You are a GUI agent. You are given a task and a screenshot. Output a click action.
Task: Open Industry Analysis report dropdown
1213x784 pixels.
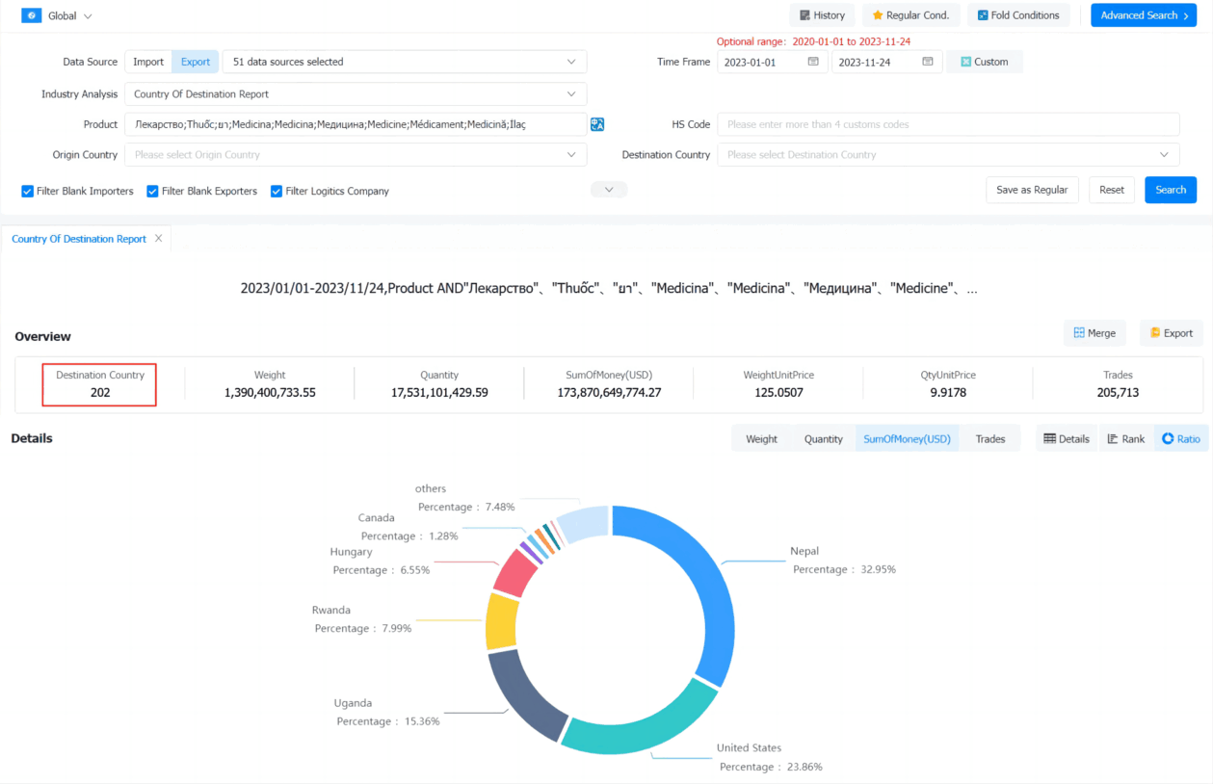click(356, 94)
